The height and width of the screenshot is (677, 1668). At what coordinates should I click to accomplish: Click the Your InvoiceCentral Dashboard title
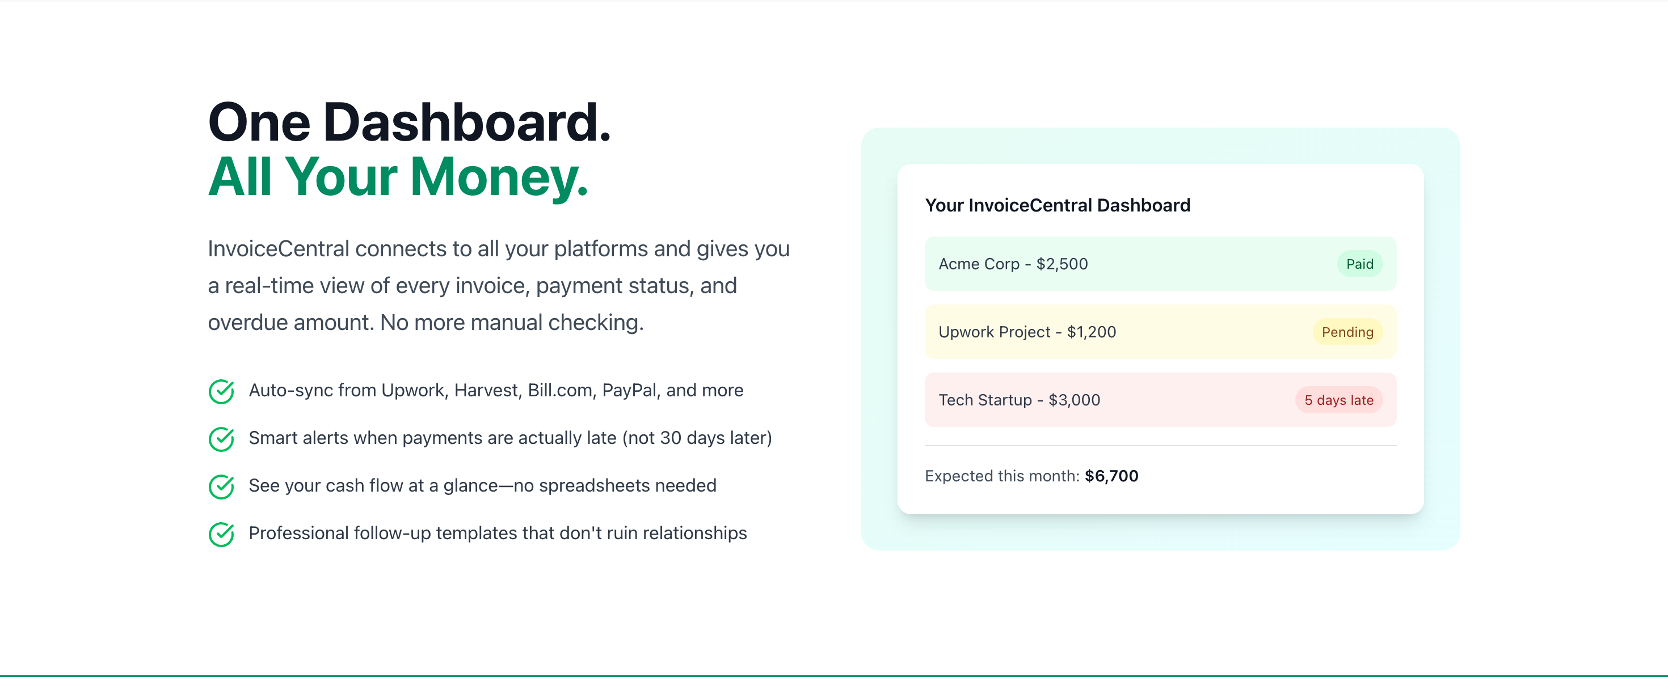click(1057, 205)
